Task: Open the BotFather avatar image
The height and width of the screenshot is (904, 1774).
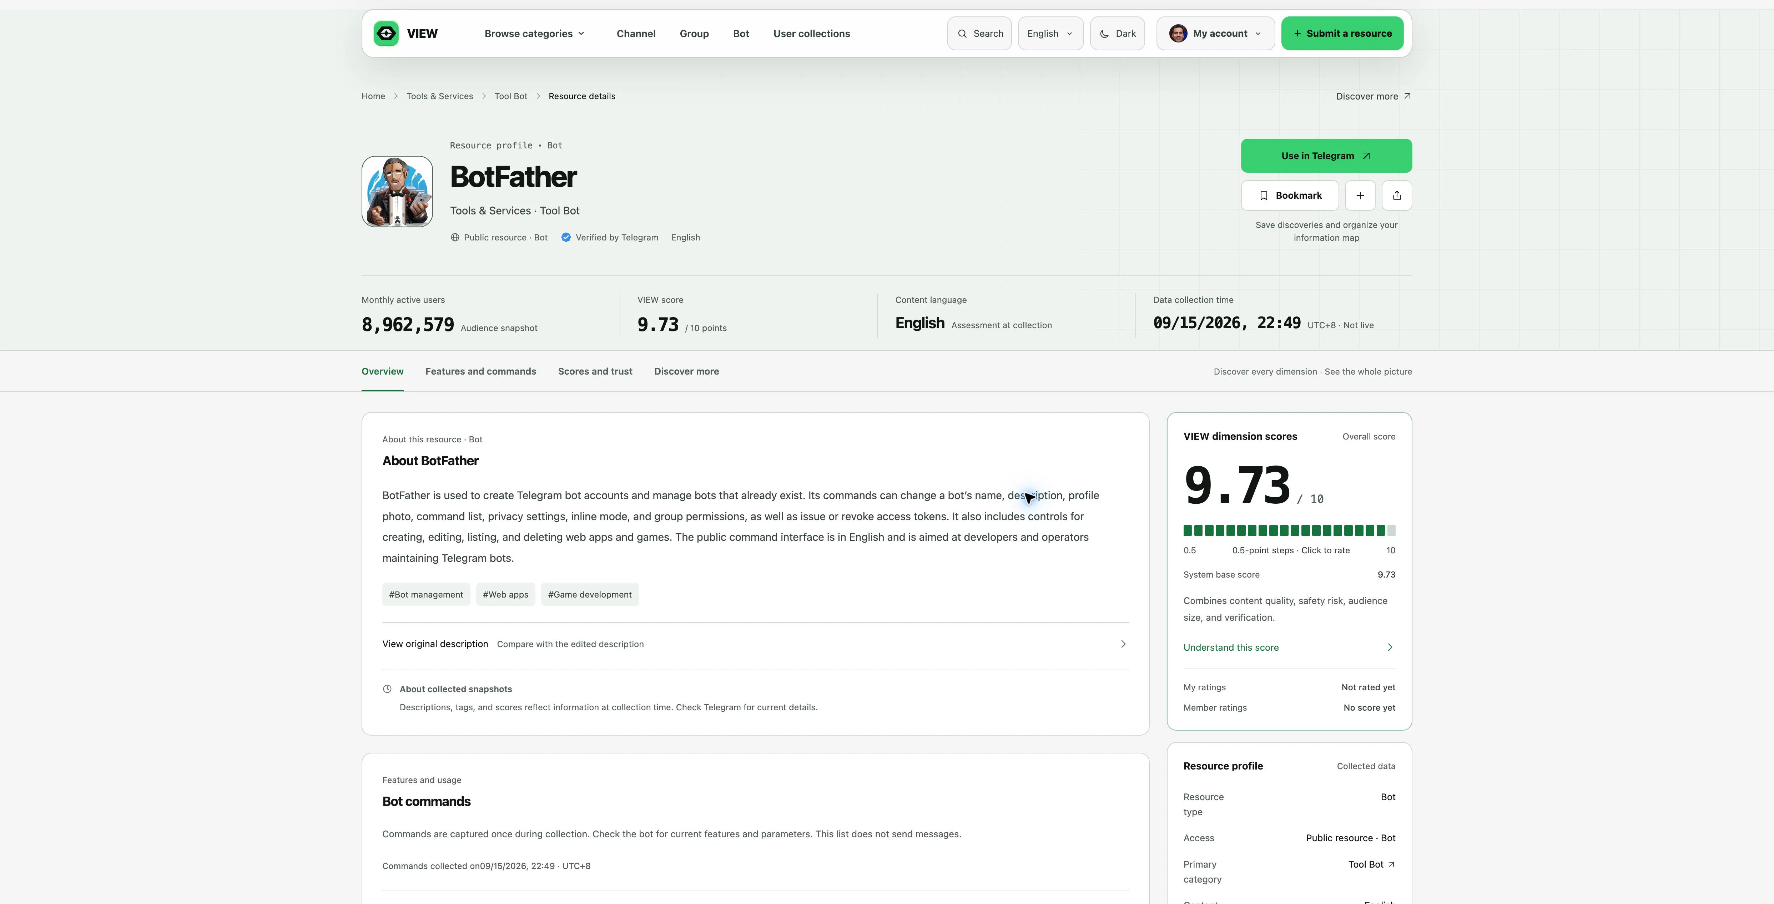Action: (397, 192)
